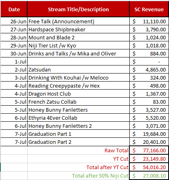Select the Hardspace Shipbreaker title cell
The image size is (169, 180).
point(78,29)
